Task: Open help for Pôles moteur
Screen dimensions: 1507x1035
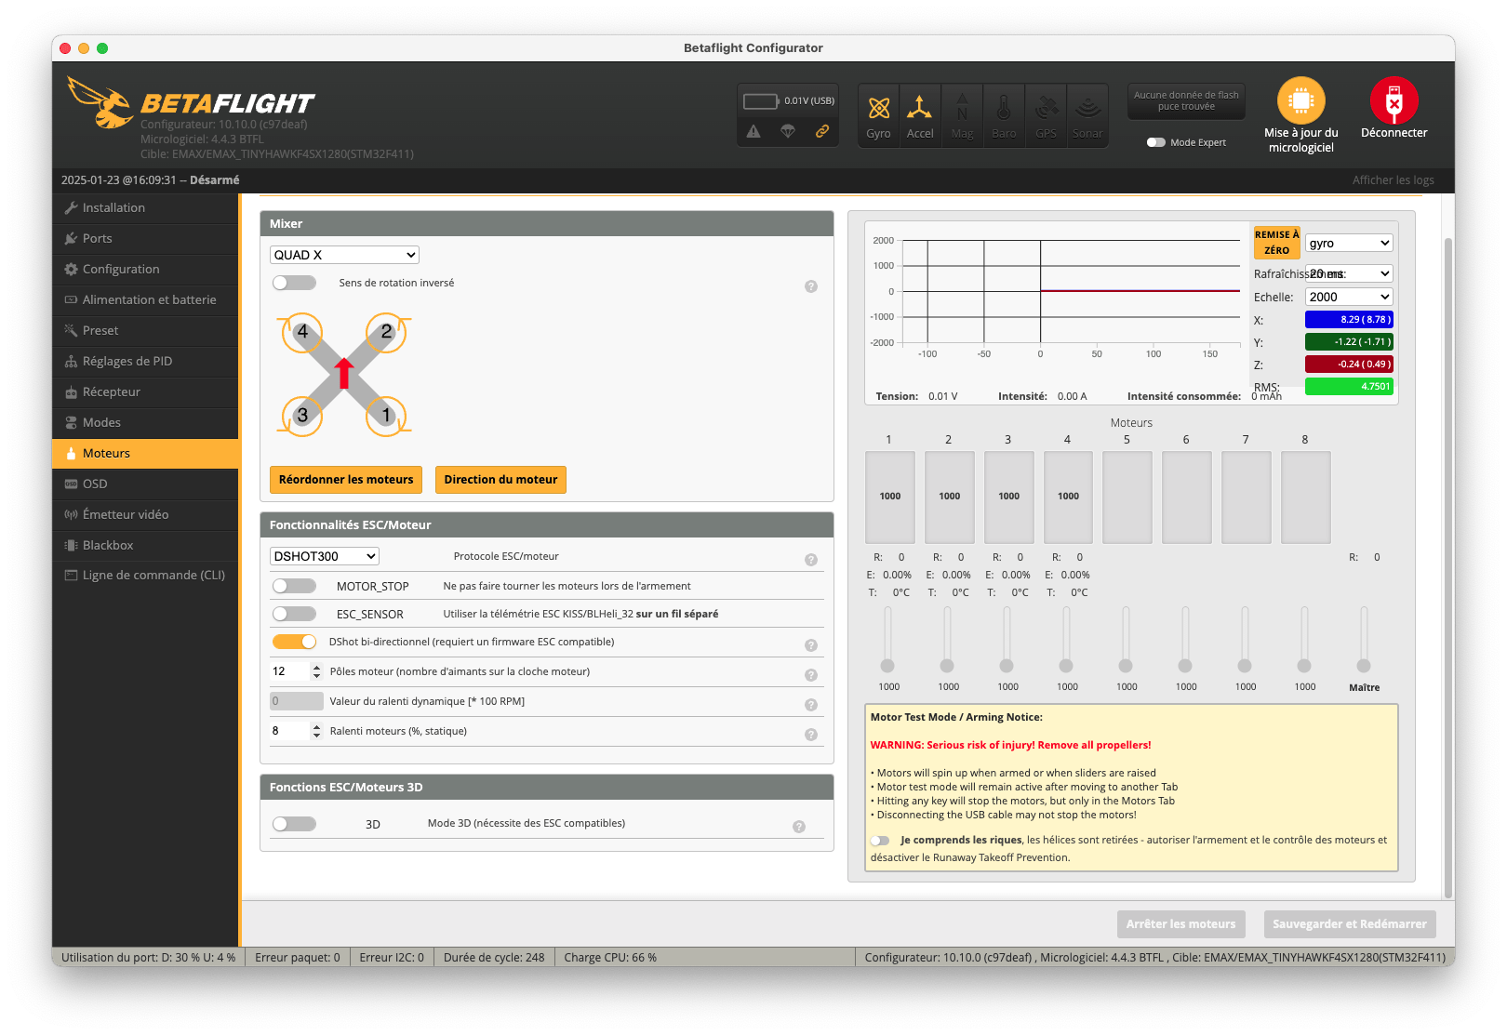Action: (811, 675)
